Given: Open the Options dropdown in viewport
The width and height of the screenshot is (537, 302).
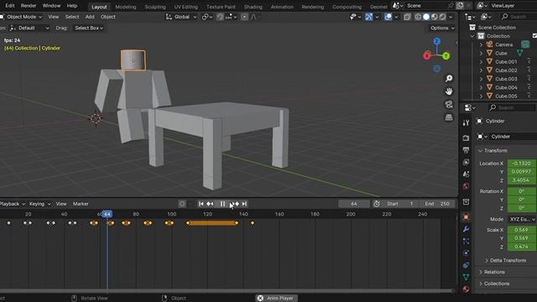Looking at the screenshot, I should click(x=442, y=28).
